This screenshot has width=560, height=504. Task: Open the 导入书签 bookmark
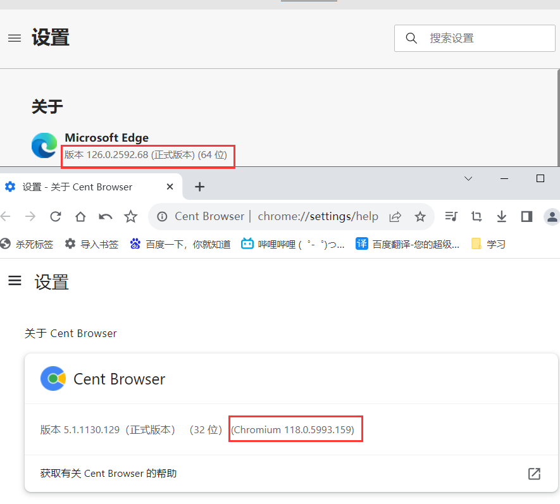pyautogui.click(x=91, y=244)
